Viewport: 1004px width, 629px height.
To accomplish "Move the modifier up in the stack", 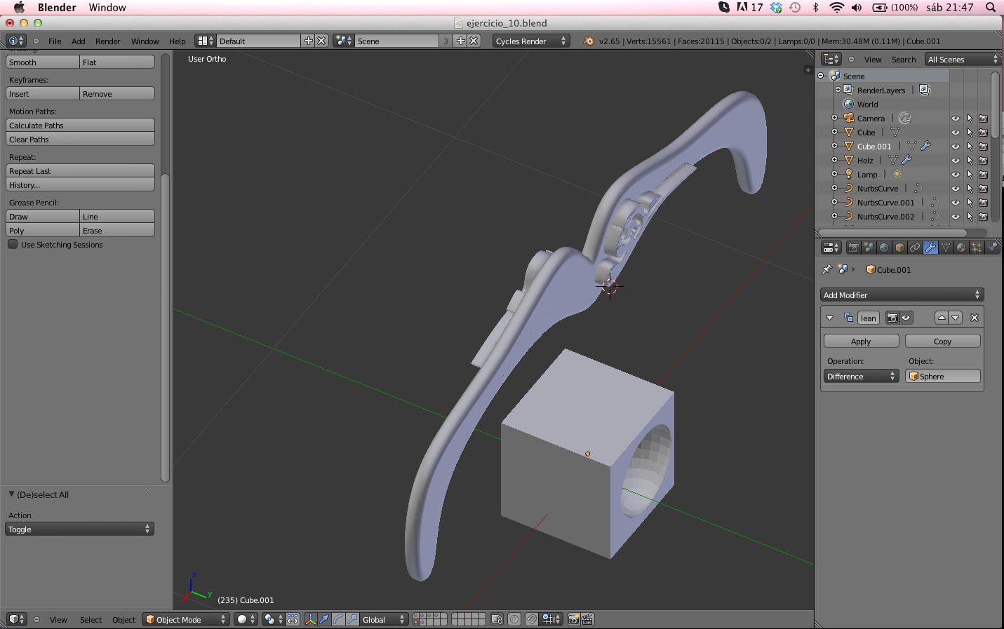I will click(942, 318).
